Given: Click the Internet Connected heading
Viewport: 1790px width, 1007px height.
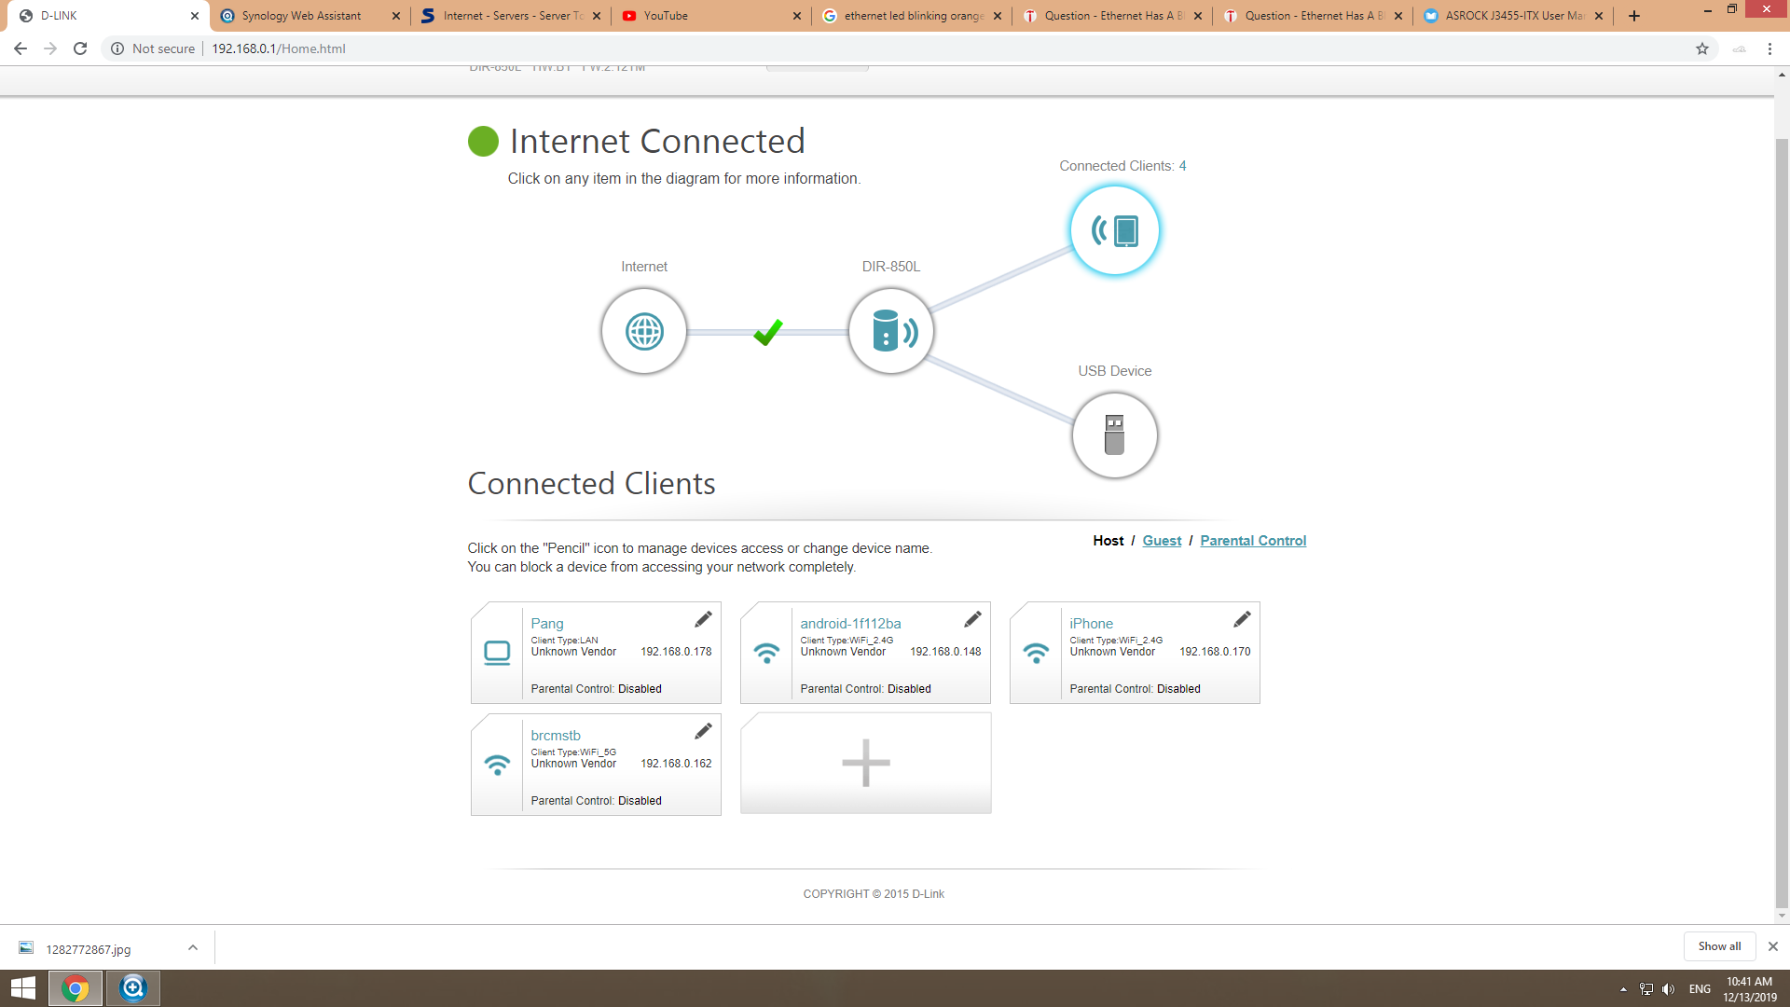Looking at the screenshot, I should click(657, 141).
